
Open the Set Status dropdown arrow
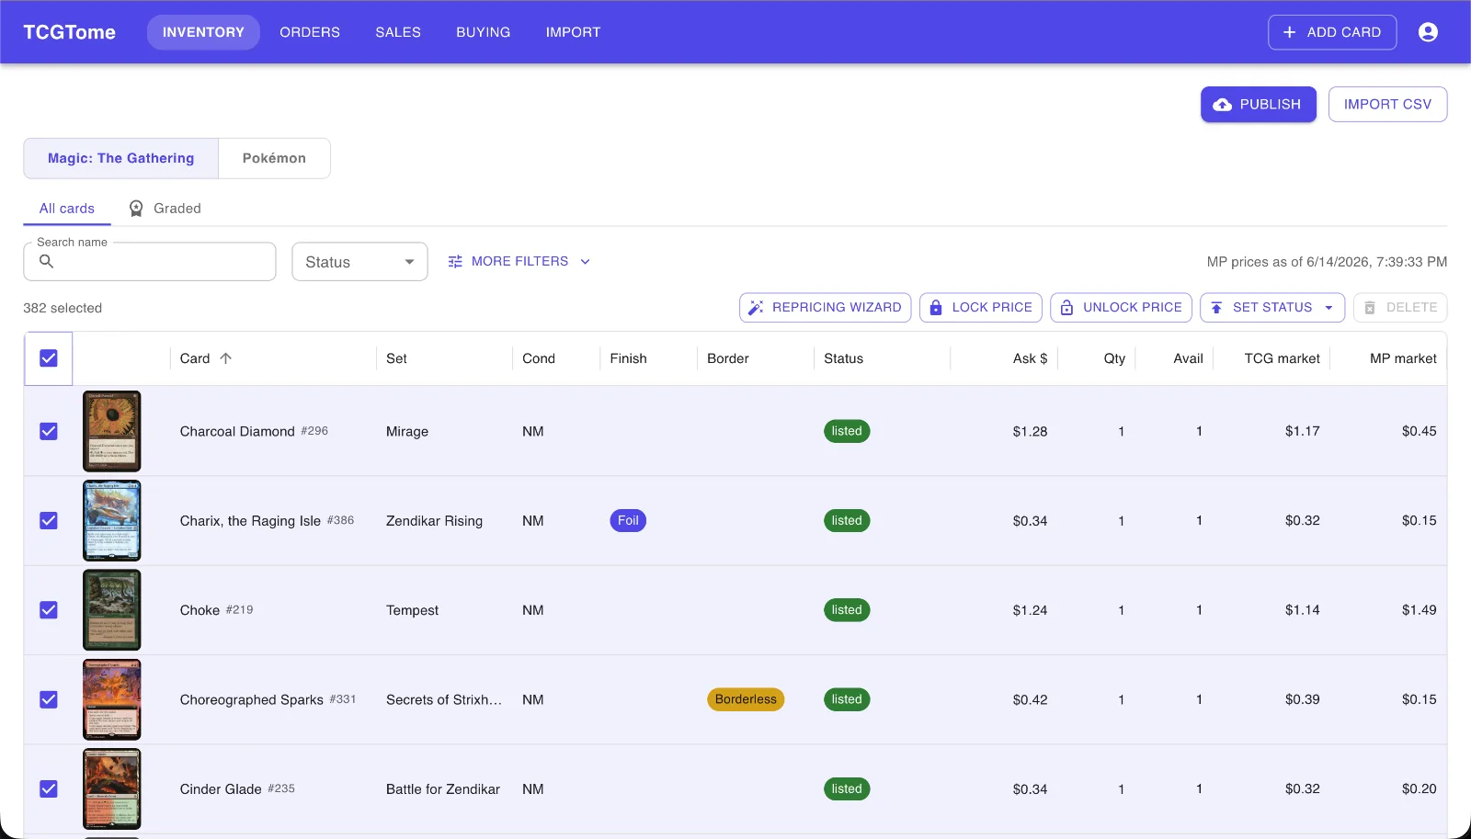(1328, 308)
